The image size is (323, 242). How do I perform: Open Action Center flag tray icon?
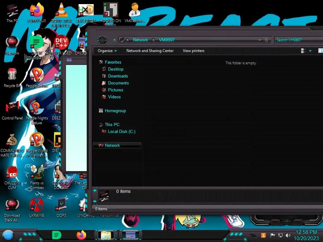[273, 235]
